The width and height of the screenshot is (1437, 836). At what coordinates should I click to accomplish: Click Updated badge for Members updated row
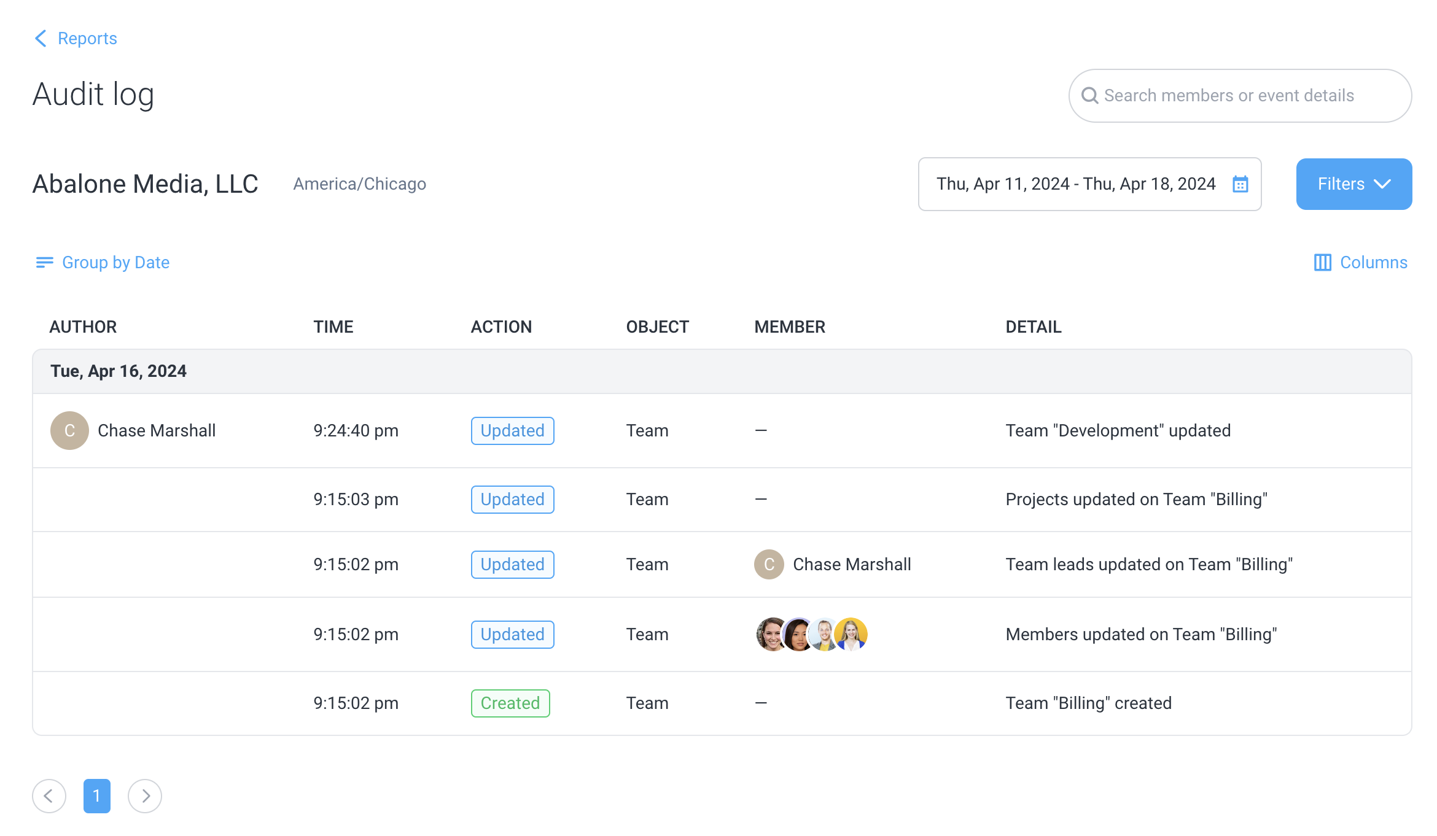513,635
